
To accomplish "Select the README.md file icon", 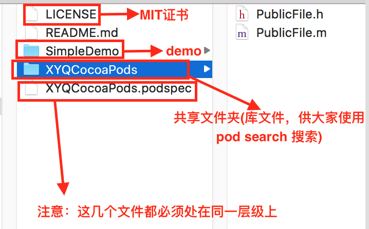I will (31, 33).
